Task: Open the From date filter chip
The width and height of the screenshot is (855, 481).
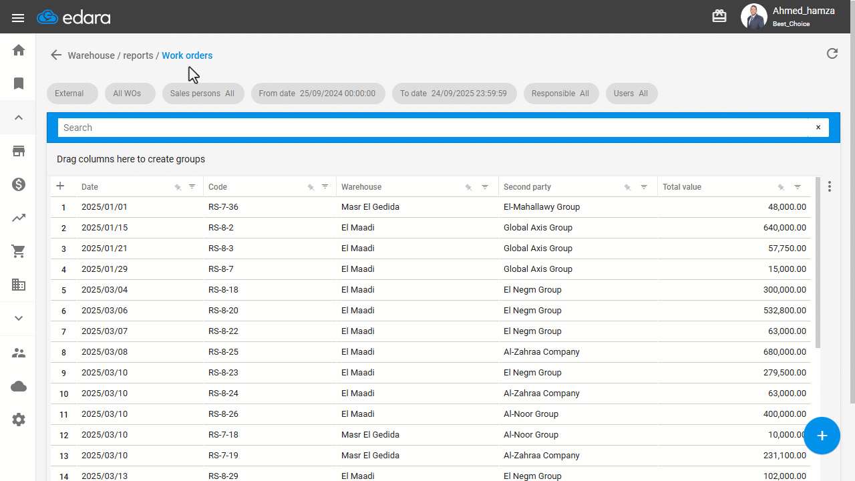Action: [x=318, y=94]
